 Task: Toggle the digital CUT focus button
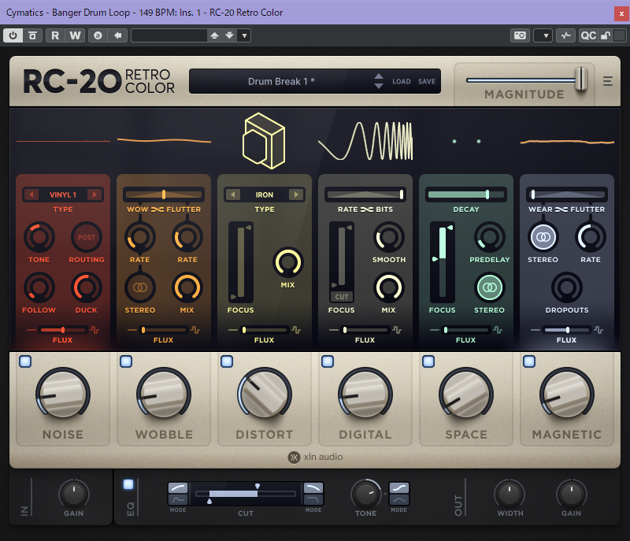click(x=342, y=297)
